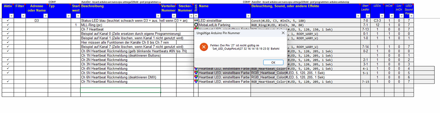This screenshot has height=113, width=440.
Task: Click the LED einstellbar icon
Action: pyautogui.click(x=196, y=20)
